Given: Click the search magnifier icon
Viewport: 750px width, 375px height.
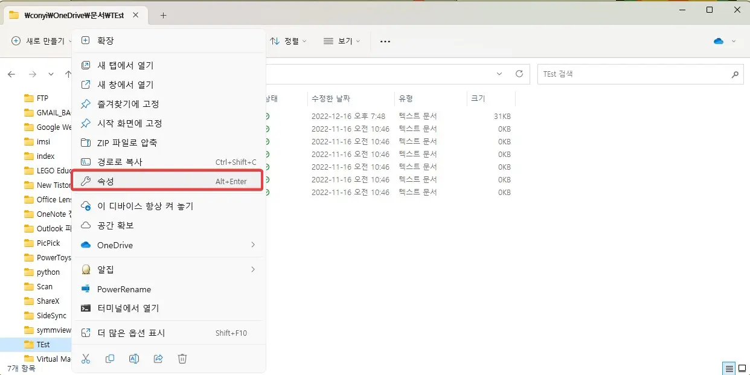Looking at the screenshot, I should coord(735,74).
